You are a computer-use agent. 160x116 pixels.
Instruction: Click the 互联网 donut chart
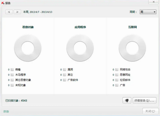132,48
